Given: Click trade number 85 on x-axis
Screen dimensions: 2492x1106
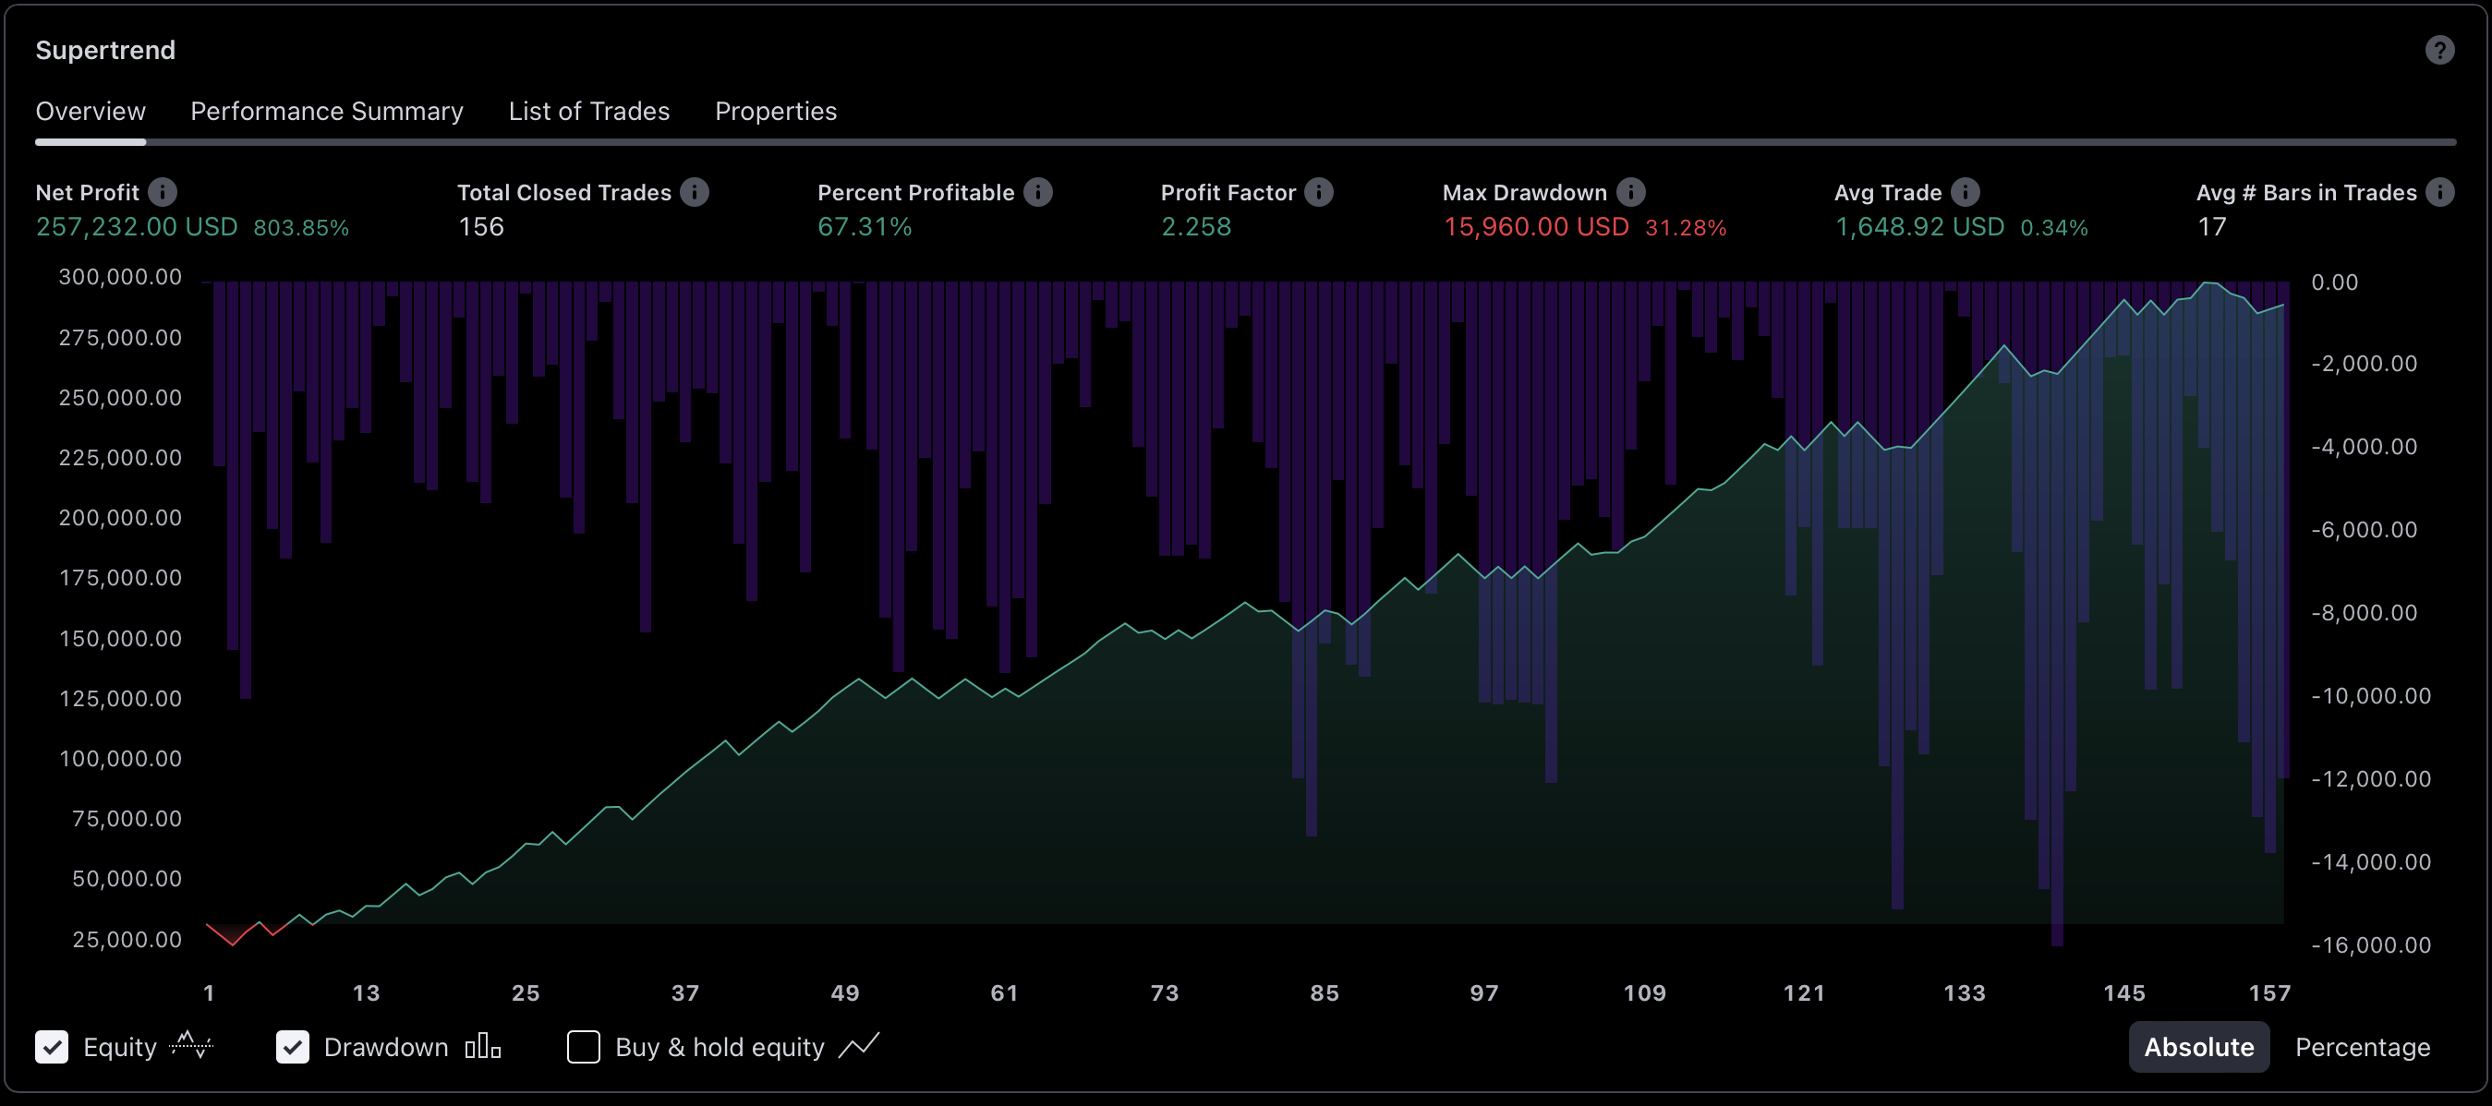Looking at the screenshot, I should click(1325, 992).
